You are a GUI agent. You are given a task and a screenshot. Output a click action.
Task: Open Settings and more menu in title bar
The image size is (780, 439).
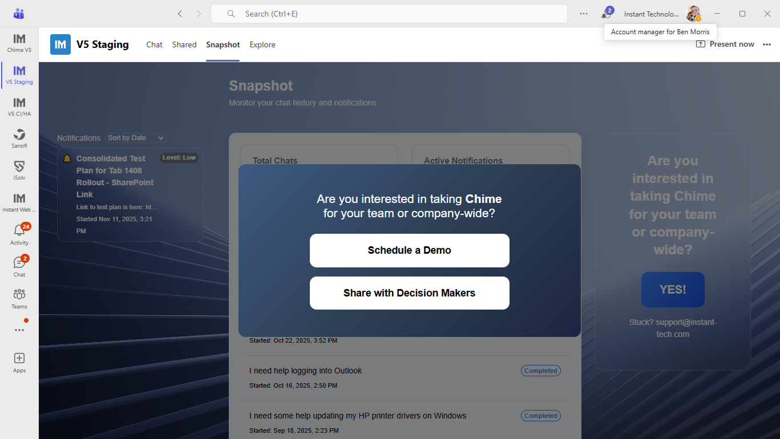click(x=583, y=14)
